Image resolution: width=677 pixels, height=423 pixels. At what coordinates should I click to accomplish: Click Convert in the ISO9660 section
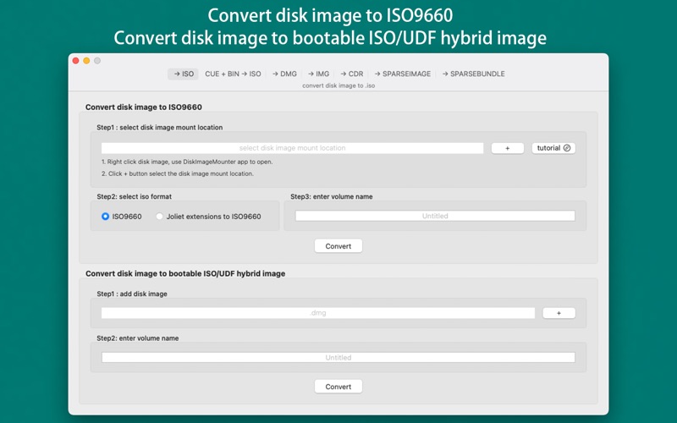tap(338, 246)
